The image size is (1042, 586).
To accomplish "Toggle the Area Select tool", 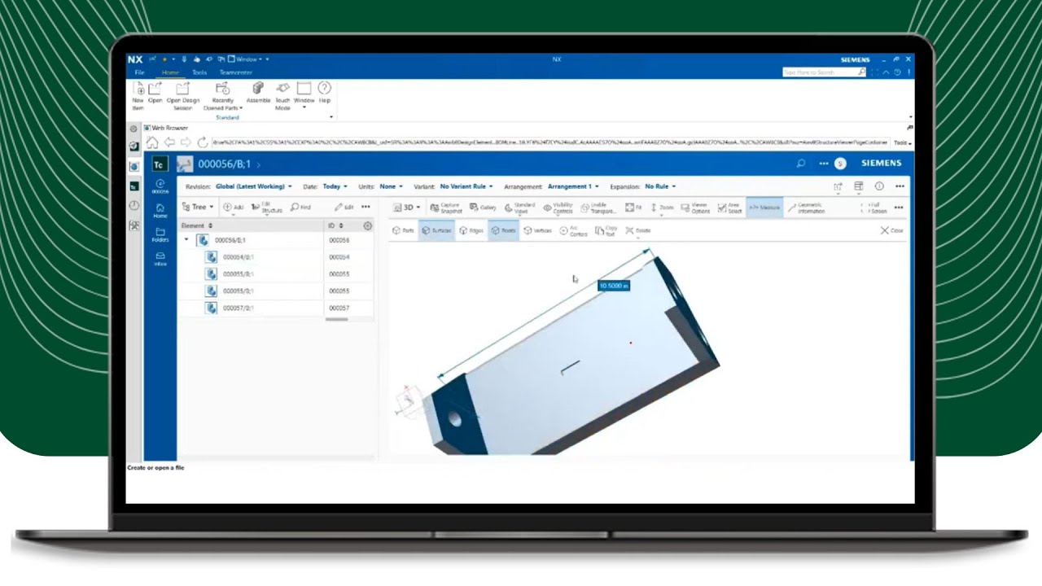I will 729,208.
